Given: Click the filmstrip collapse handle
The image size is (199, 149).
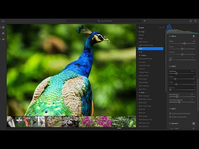Looking at the screenshot, I should coord(119,128).
